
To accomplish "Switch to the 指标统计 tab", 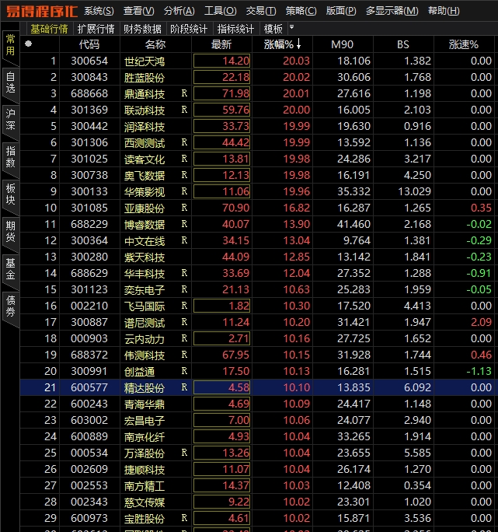I will [x=235, y=29].
